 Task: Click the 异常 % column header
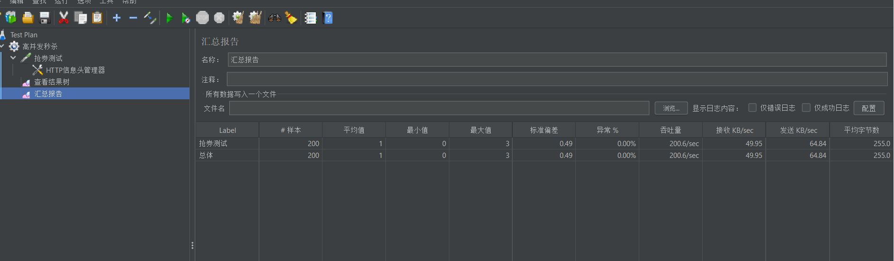pyautogui.click(x=608, y=130)
